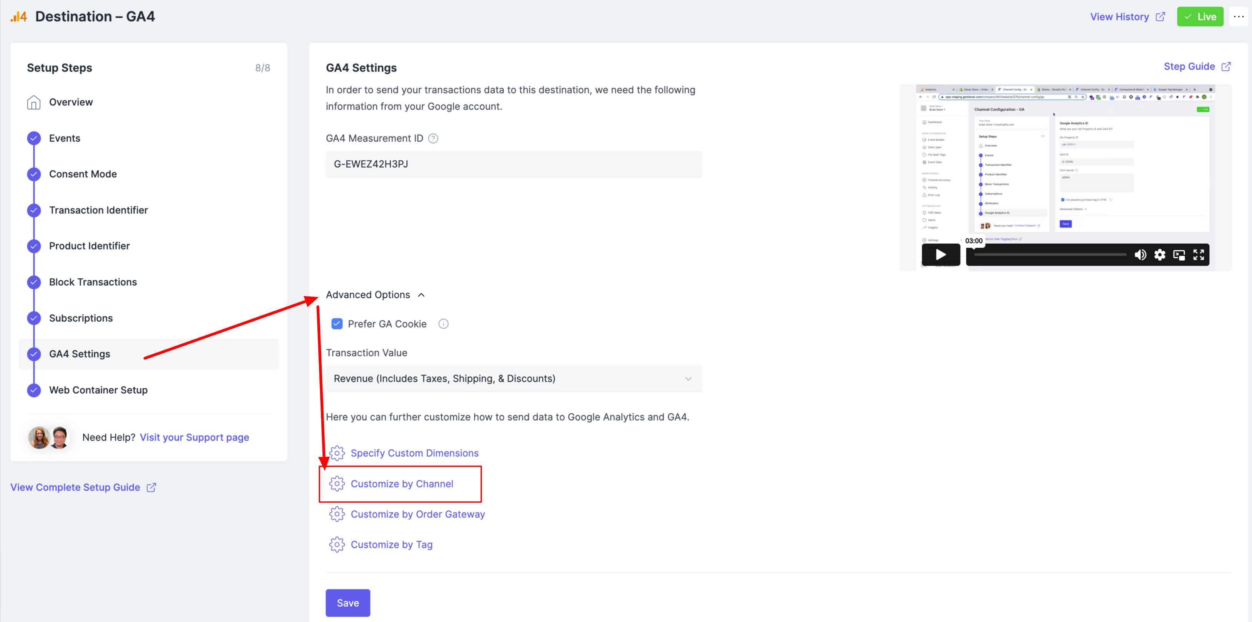Play the setup guide video

pos(941,254)
